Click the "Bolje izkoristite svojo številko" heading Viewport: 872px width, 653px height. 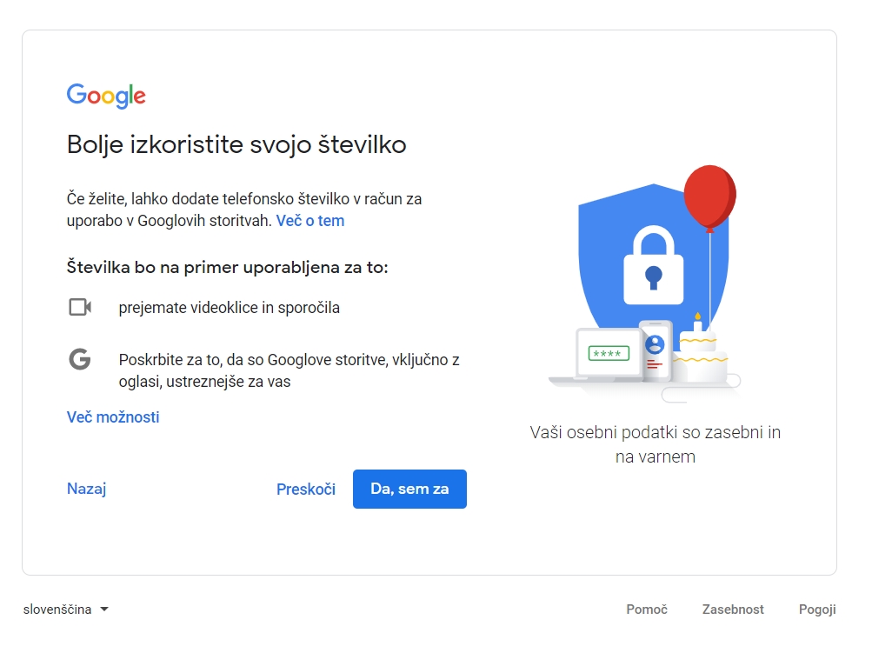(x=236, y=144)
